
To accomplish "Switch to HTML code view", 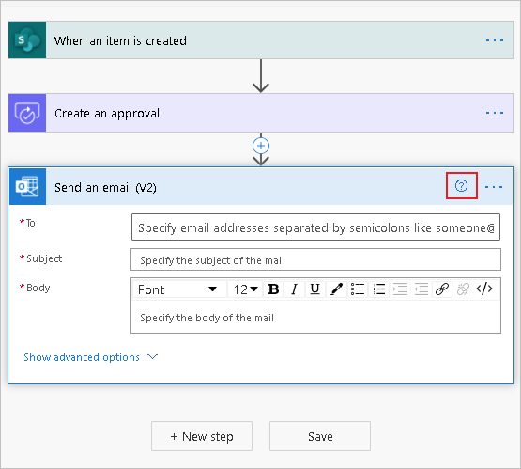I will click(484, 289).
